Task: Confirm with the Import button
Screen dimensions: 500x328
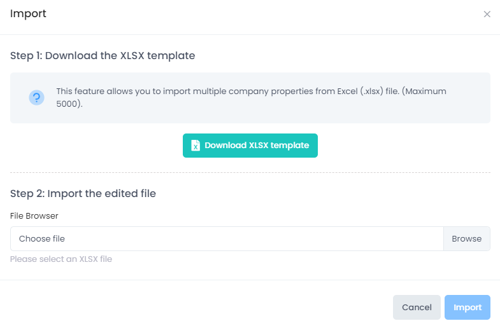Action: click(468, 307)
